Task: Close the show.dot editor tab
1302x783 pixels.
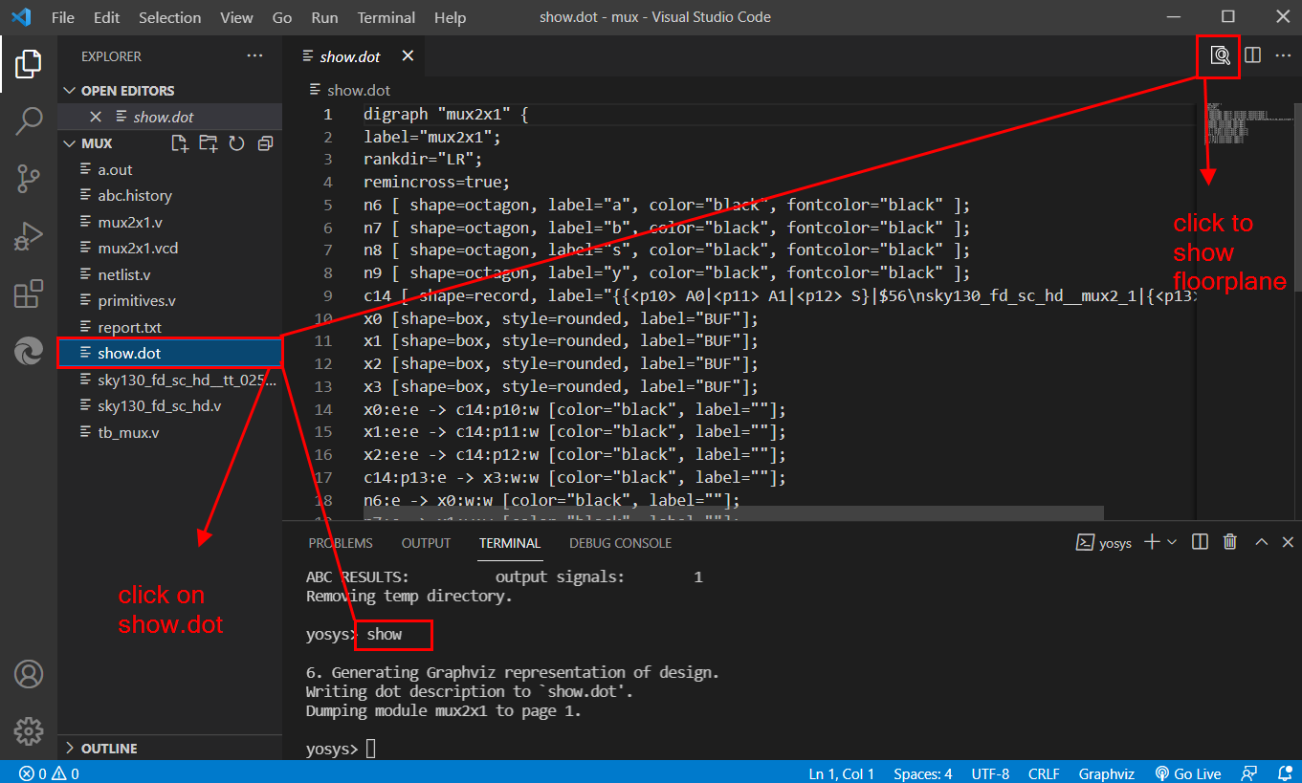Action: (x=408, y=56)
